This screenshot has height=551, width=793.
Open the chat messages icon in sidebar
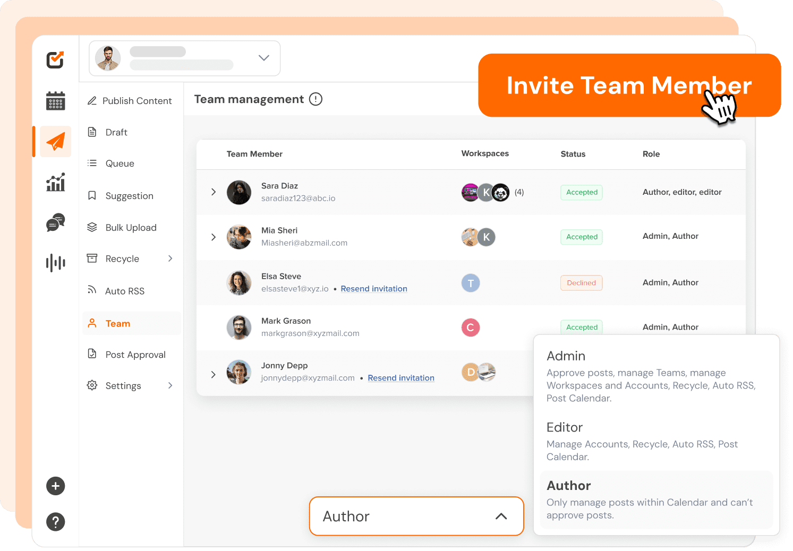click(55, 222)
